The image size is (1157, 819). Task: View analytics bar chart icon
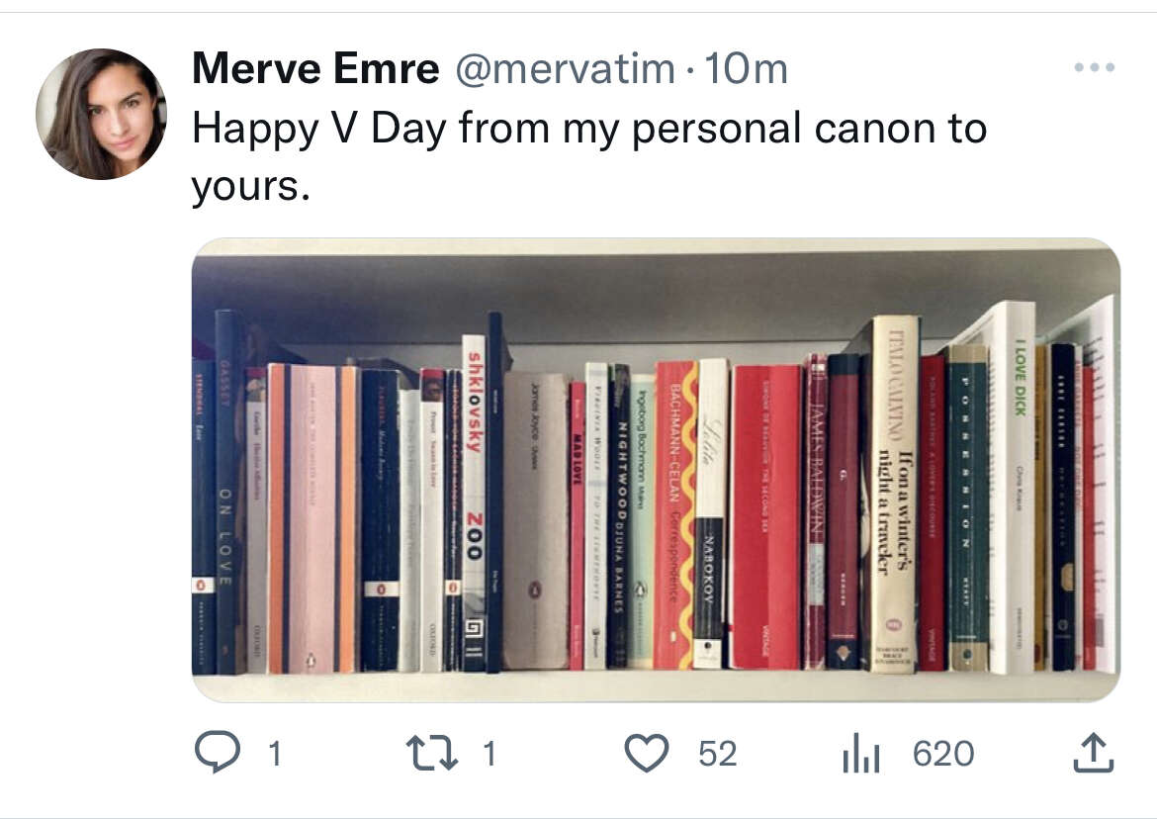click(860, 753)
